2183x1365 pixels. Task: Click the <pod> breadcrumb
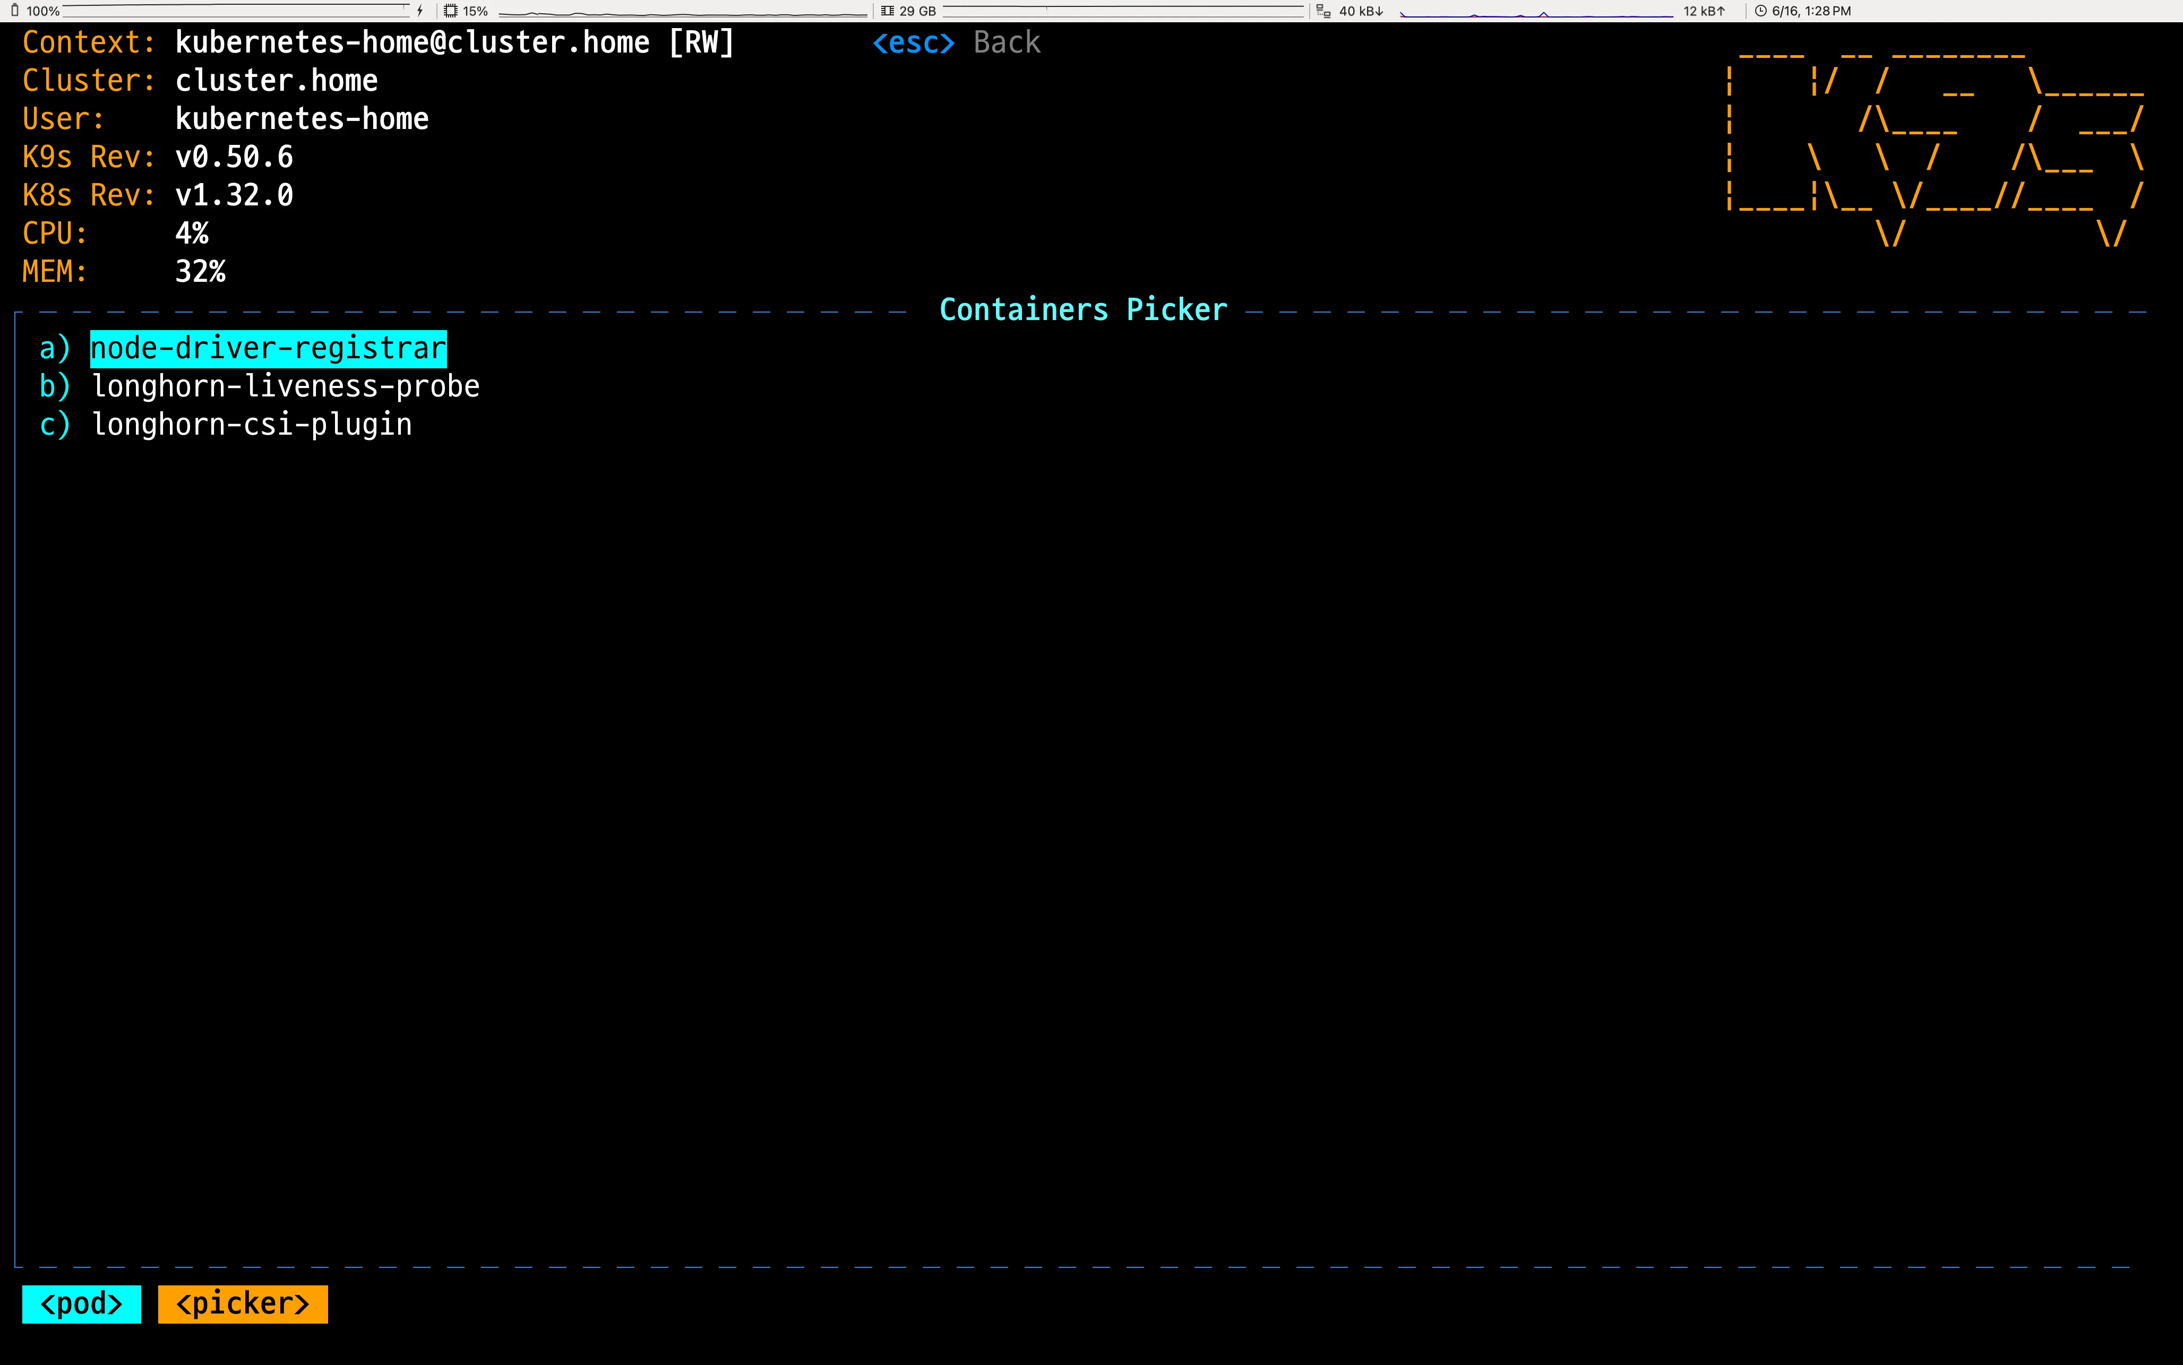[81, 1303]
